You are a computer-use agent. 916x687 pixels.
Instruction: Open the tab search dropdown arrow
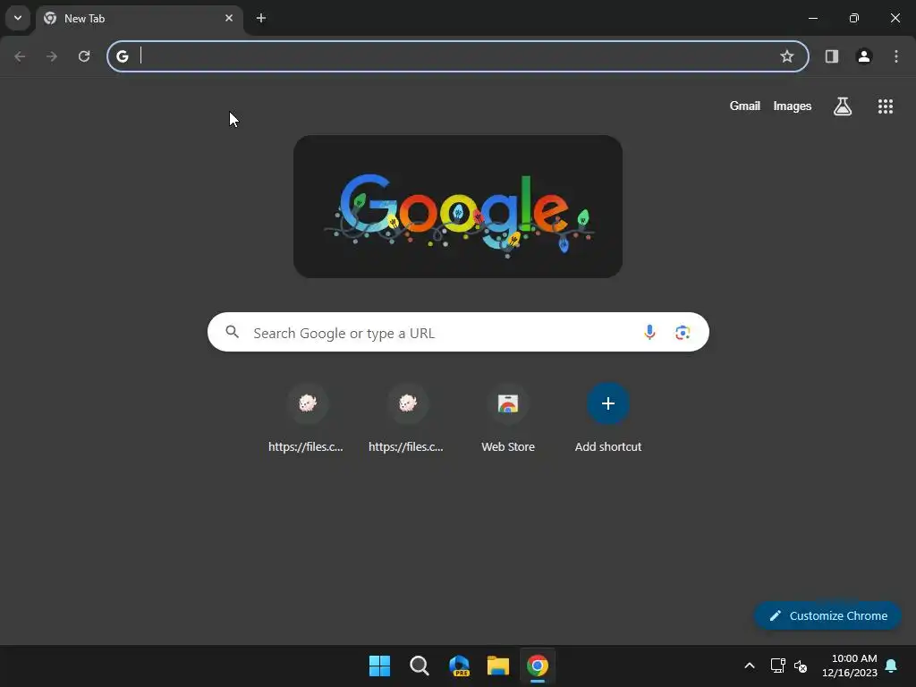click(18, 18)
